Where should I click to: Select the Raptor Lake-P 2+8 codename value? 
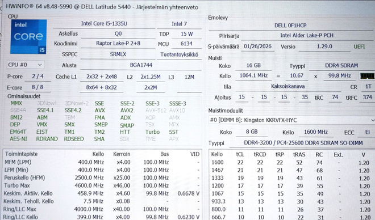118,44
